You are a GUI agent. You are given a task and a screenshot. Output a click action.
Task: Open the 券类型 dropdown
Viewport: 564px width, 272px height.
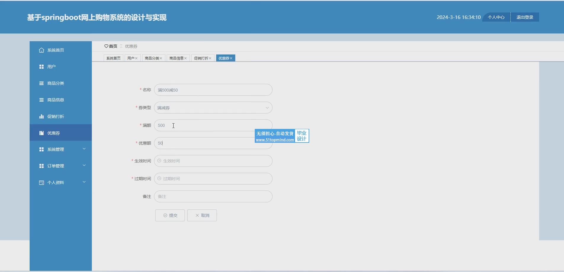point(213,108)
